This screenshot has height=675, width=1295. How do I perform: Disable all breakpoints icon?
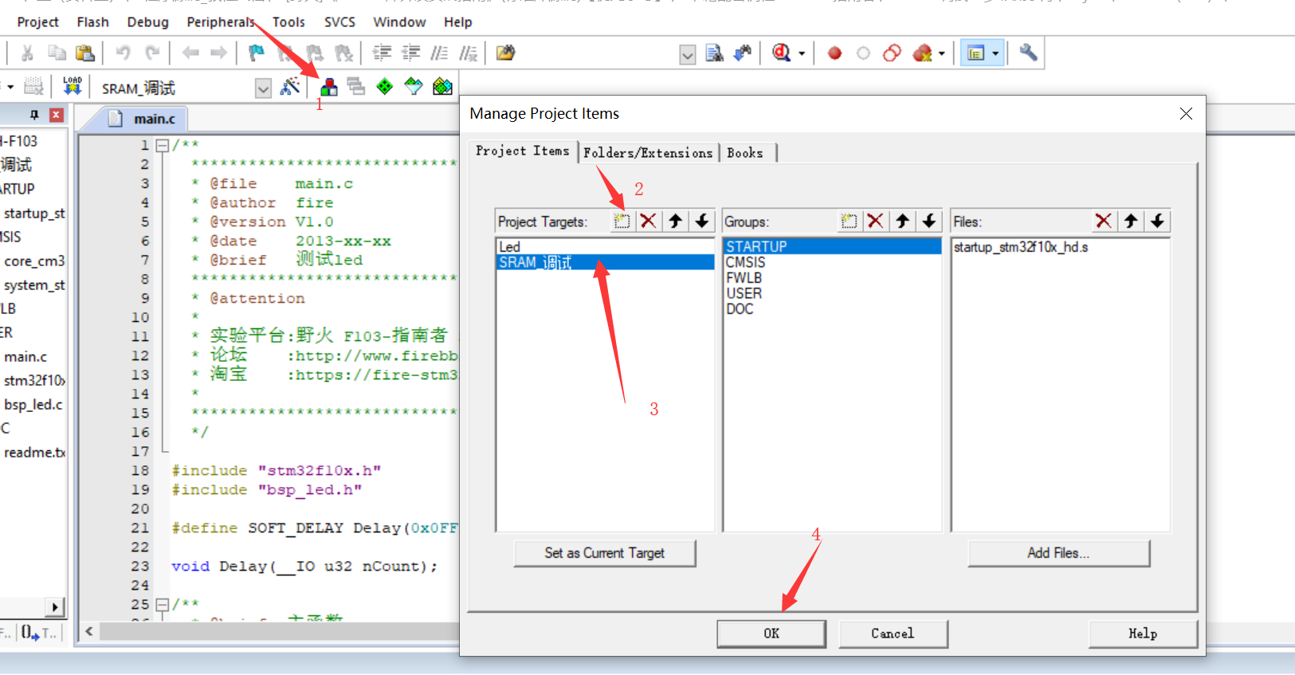tap(893, 53)
